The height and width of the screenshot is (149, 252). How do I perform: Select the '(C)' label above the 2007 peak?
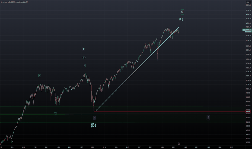(x=84, y=57)
